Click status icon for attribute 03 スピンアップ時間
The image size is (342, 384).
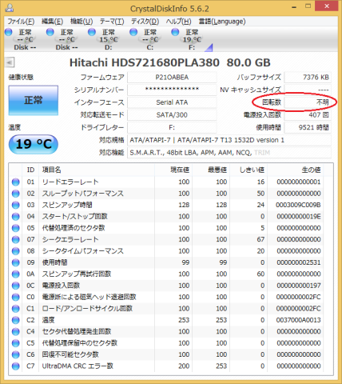[16, 205]
